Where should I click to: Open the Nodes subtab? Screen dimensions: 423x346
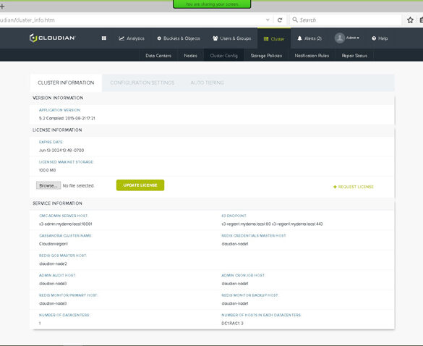click(x=190, y=56)
